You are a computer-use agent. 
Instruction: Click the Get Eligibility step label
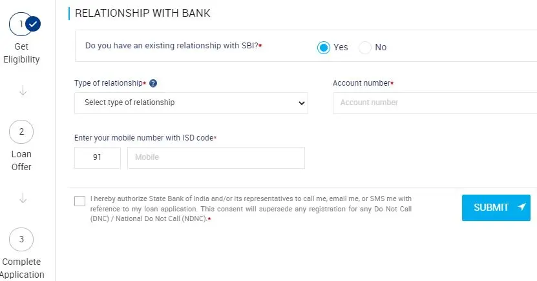(21, 53)
